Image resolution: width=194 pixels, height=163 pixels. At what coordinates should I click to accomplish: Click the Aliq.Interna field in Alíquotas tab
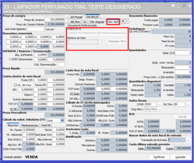point(58,139)
